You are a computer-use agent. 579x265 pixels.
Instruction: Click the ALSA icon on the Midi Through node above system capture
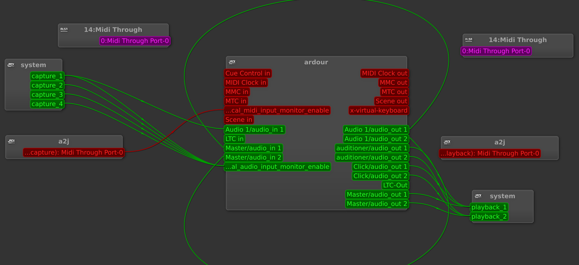[64, 29]
